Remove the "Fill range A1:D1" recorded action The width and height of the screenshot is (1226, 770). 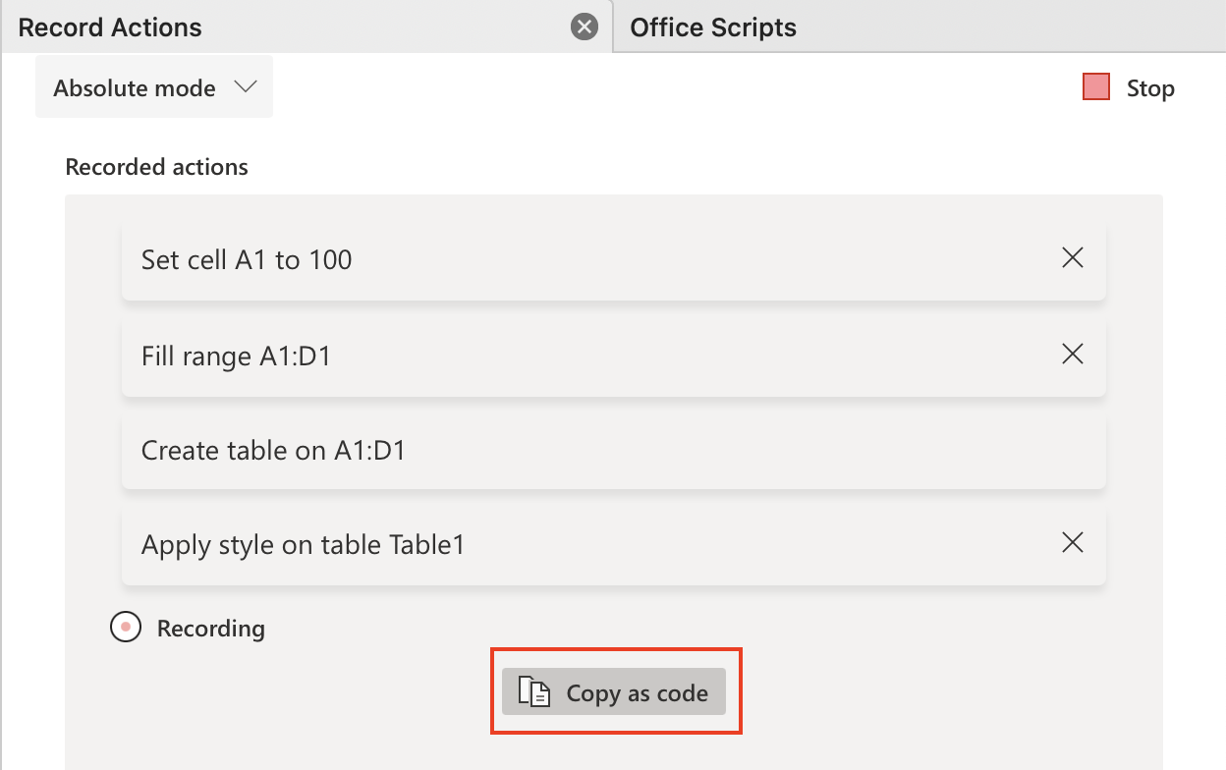tap(1072, 354)
